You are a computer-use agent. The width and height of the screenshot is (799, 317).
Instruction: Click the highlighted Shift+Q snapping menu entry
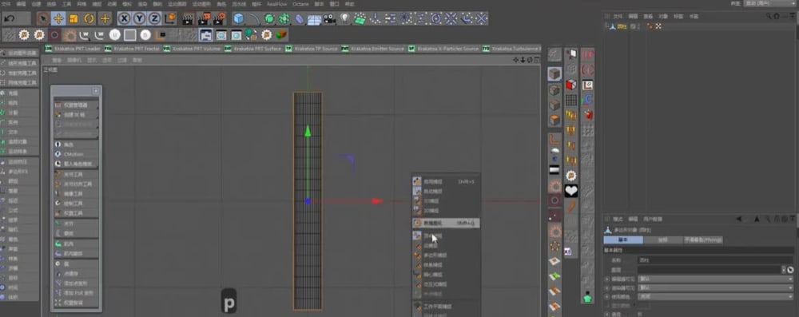coord(445,223)
